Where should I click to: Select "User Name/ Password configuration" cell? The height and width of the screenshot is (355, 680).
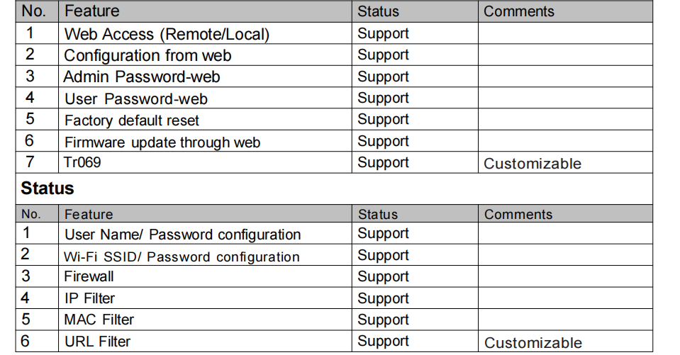(x=182, y=235)
